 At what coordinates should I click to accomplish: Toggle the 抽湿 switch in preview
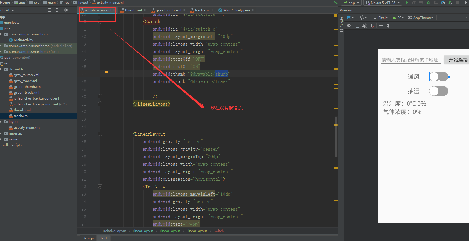[439, 91]
